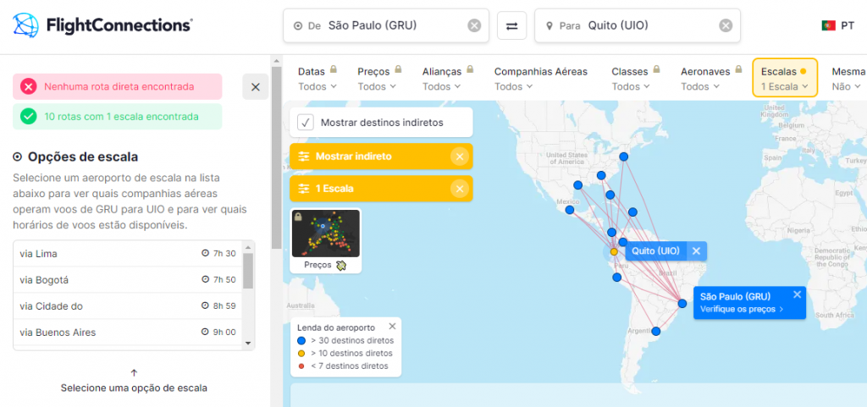Click the PT language selector

837,25
